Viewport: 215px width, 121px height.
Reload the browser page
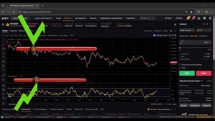point(14,12)
